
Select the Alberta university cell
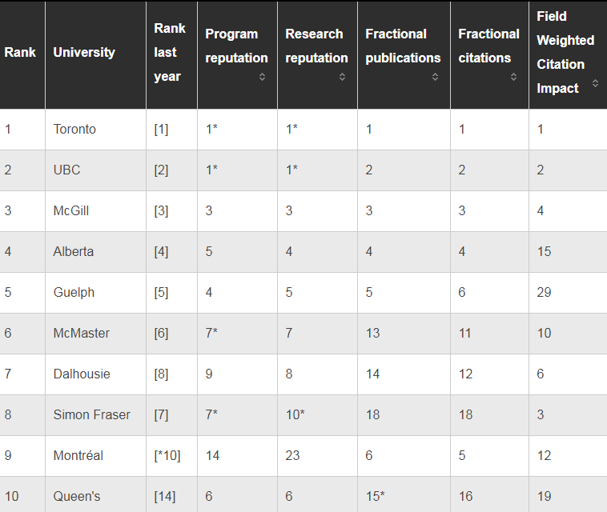[95, 252]
